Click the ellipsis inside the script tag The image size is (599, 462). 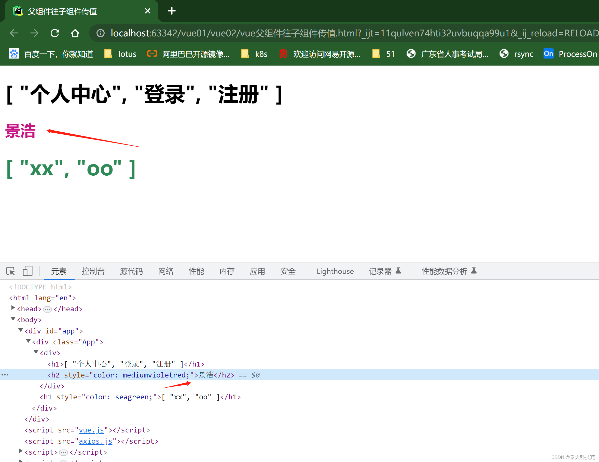coord(63,452)
